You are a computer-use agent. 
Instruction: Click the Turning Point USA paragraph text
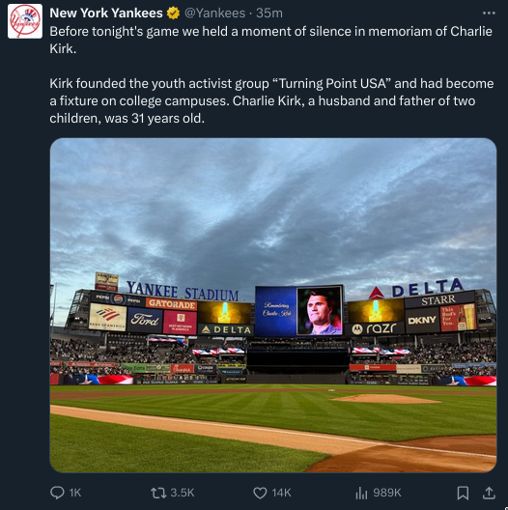point(271,100)
